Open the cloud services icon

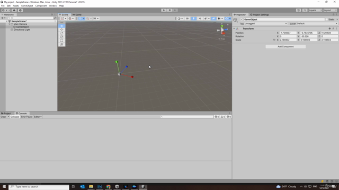click(x=14, y=10)
